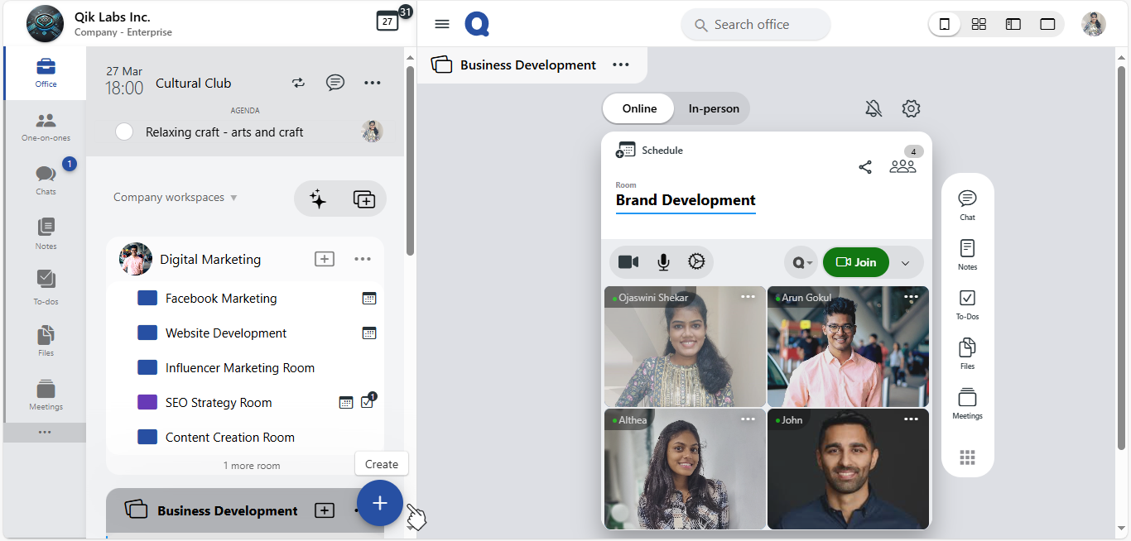Open Chat in the right side panel
The image size is (1131, 541).
click(967, 203)
